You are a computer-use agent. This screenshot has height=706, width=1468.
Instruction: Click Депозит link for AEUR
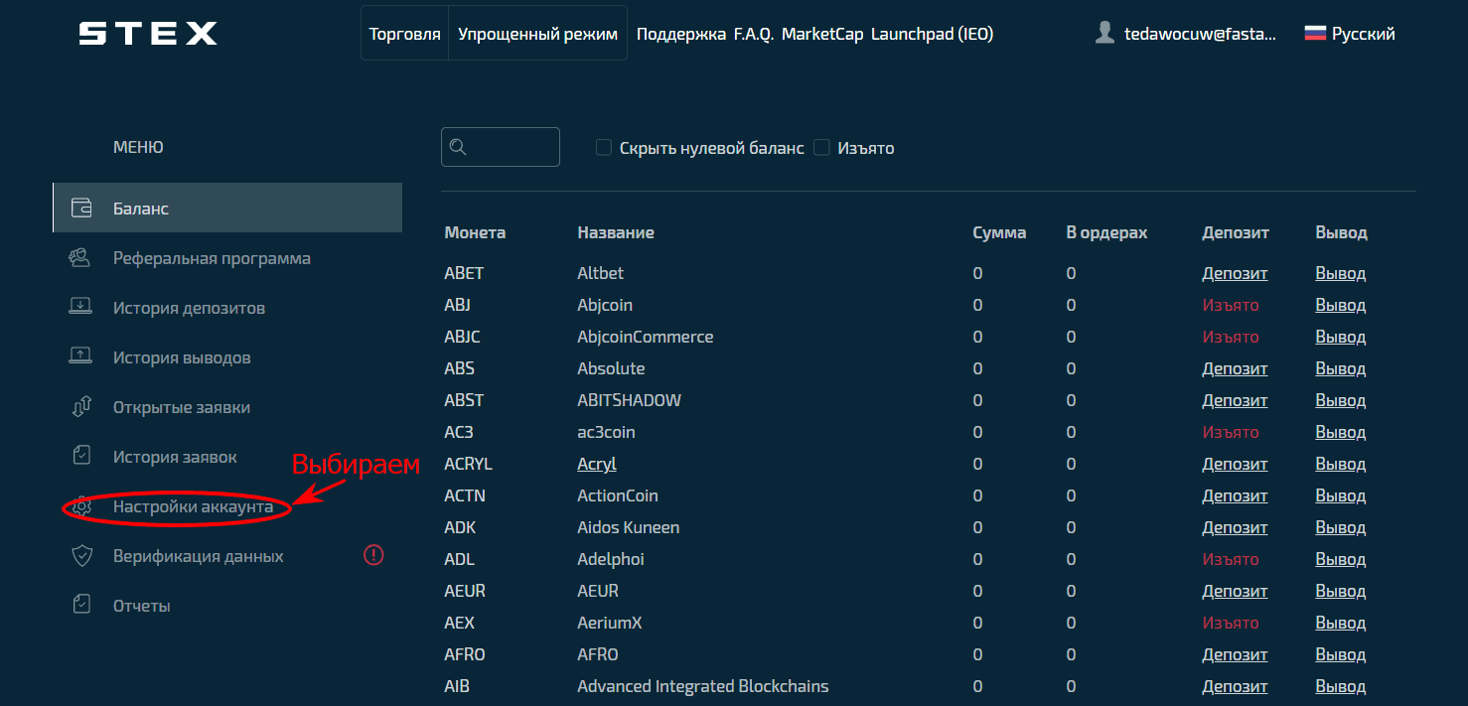pyautogui.click(x=1235, y=591)
